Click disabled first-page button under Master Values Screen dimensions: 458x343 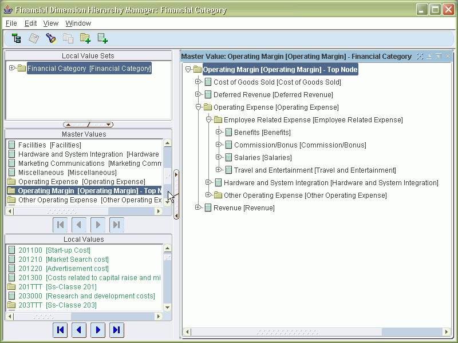click(61, 225)
